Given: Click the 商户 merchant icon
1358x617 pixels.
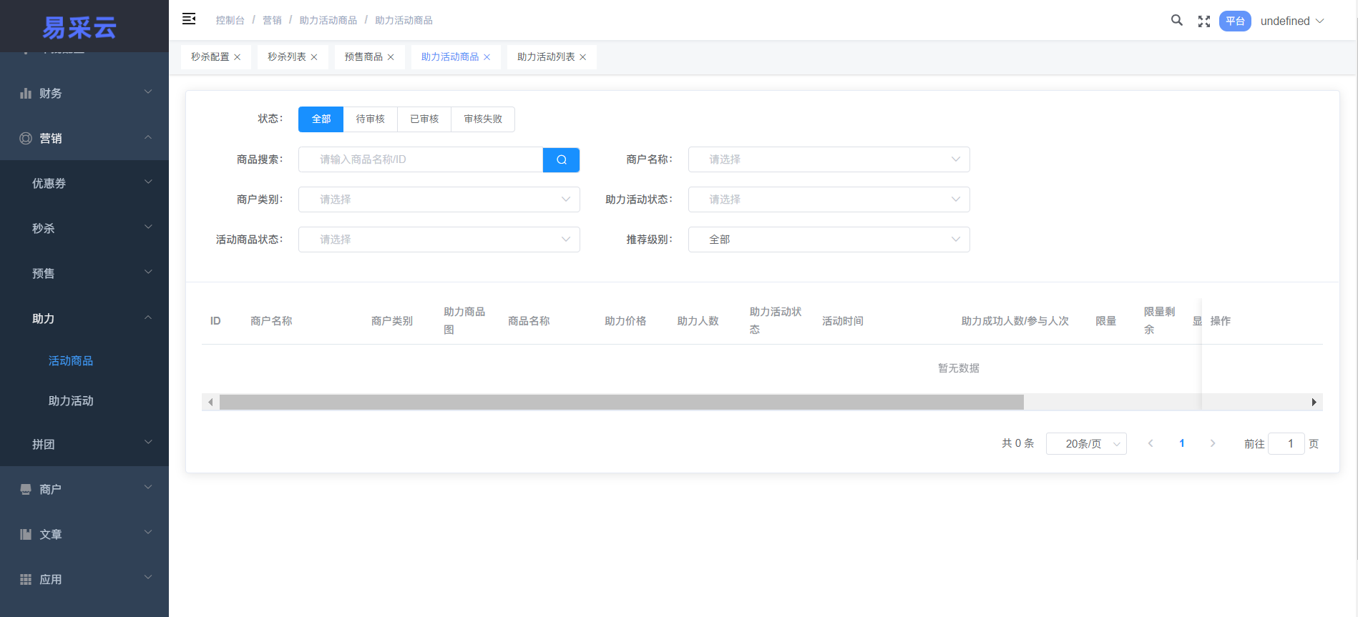Looking at the screenshot, I should tap(26, 490).
